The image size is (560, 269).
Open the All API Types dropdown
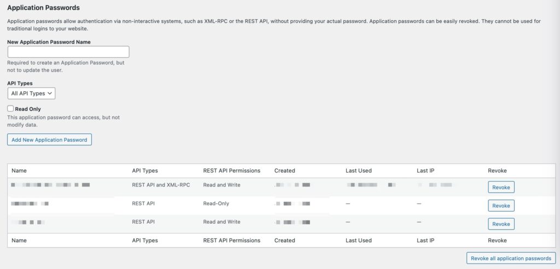[31, 93]
